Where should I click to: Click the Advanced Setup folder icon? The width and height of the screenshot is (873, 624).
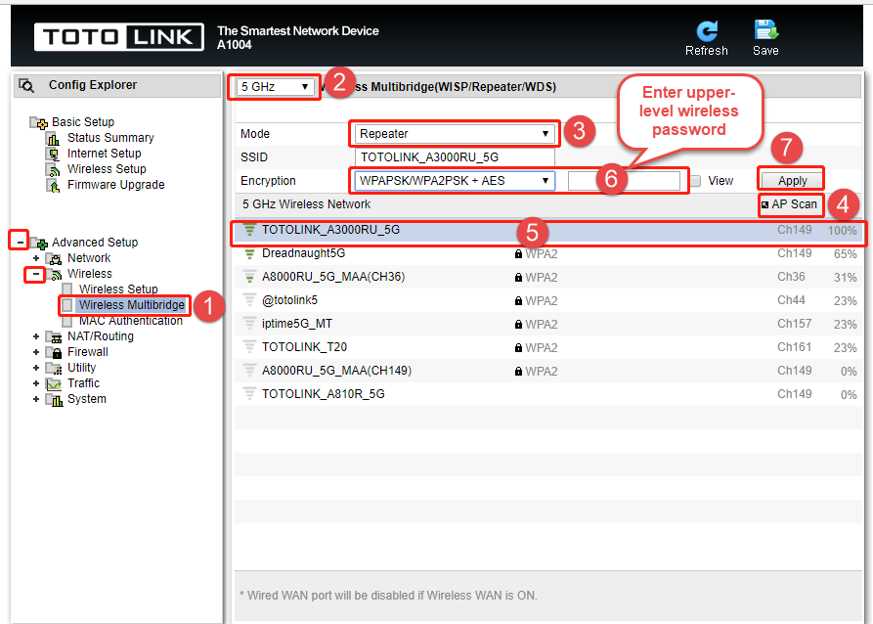(x=39, y=243)
